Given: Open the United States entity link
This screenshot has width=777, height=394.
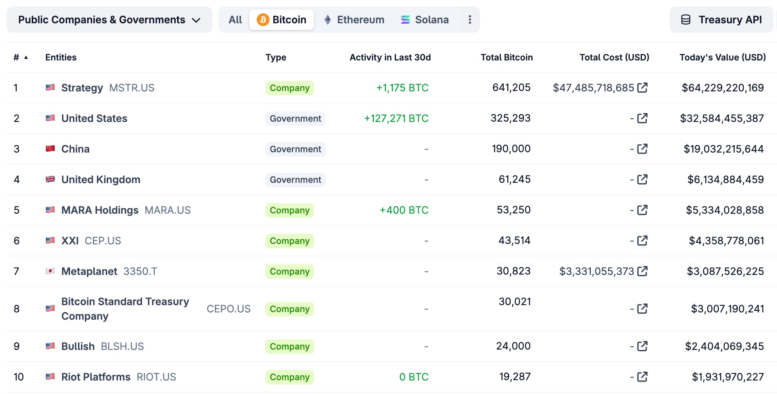Looking at the screenshot, I should point(94,118).
